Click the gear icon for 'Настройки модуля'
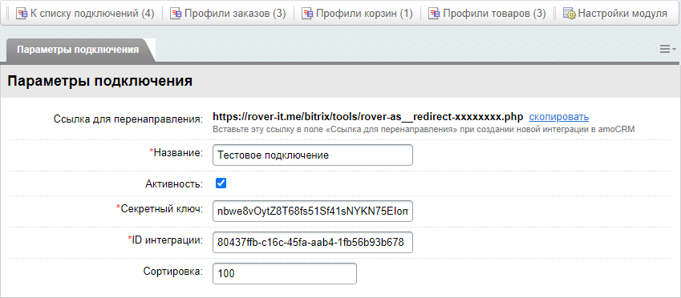681x298 pixels. (x=569, y=14)
